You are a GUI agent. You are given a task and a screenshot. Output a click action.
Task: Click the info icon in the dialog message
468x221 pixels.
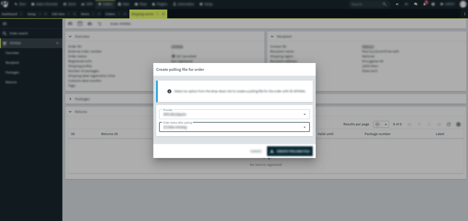(x=170, y=91)
